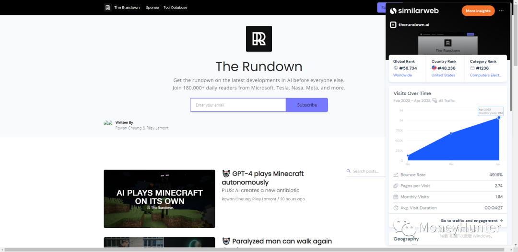Click the Mar data point on chart
This screenshot has width=518, height=252.
point(451,133)
